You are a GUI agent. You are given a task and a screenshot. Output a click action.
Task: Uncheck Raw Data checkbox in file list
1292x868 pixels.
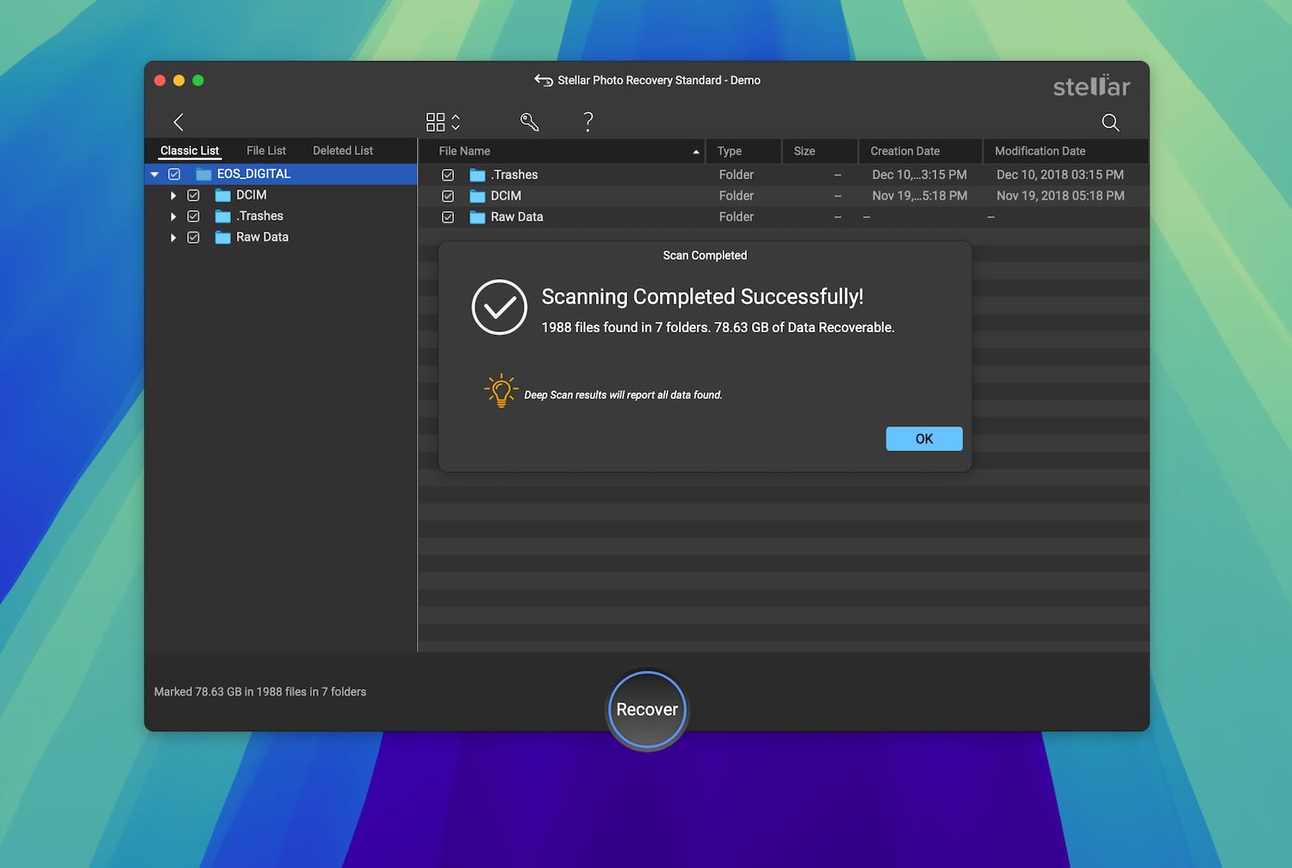[448, 217]
